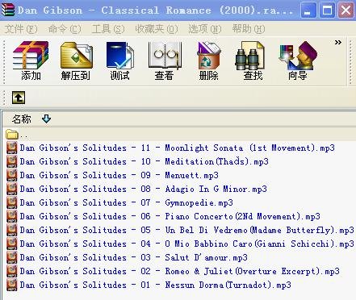Minimize the WinRAR window
This screenshot has width=356, height=300.
pos(308,10)
